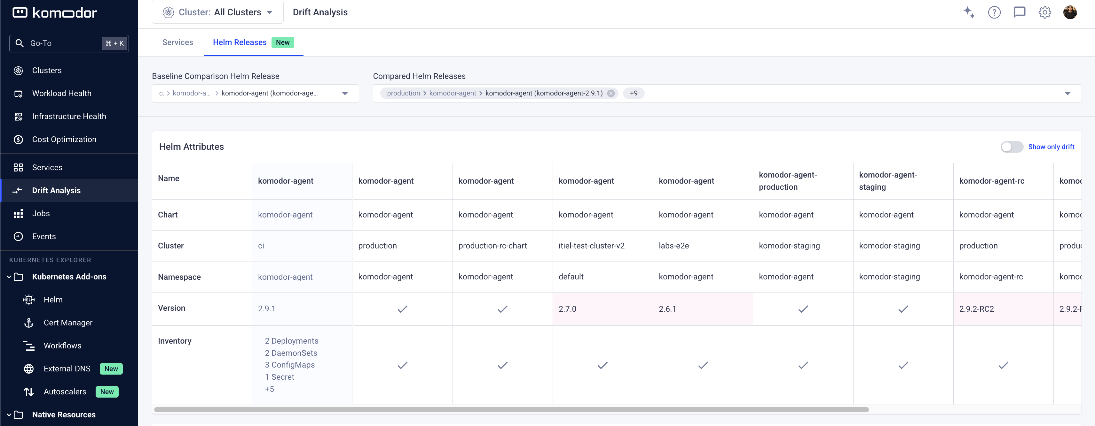1095x426 pixels.
Task: Open Events clock icon in sidebar
Action: 18,237
